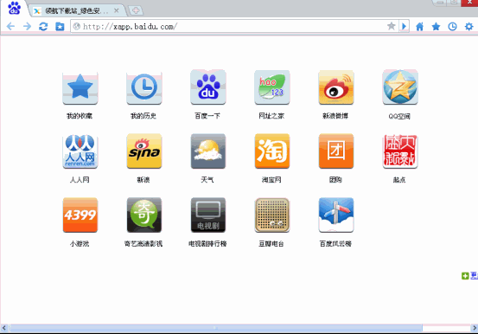478x334 pixels.
Task: Click the horizontal scrollbar thumb
Action: (215, 328)
